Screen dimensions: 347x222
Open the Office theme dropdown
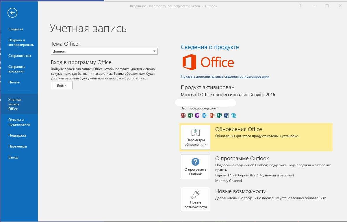click(x=104, y=51)
